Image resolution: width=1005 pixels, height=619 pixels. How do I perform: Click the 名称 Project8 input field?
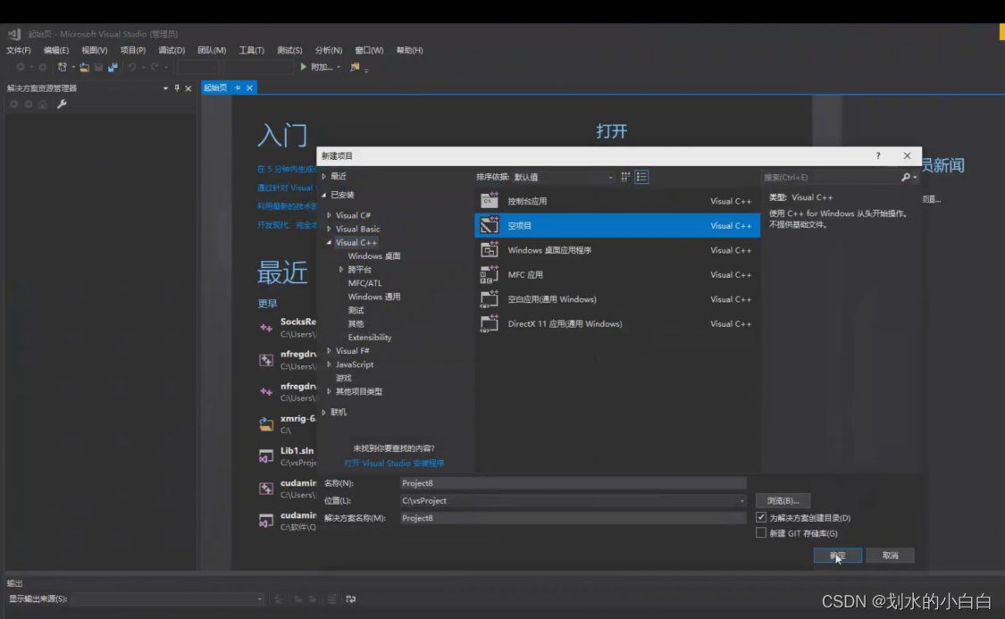click(573, 483)
